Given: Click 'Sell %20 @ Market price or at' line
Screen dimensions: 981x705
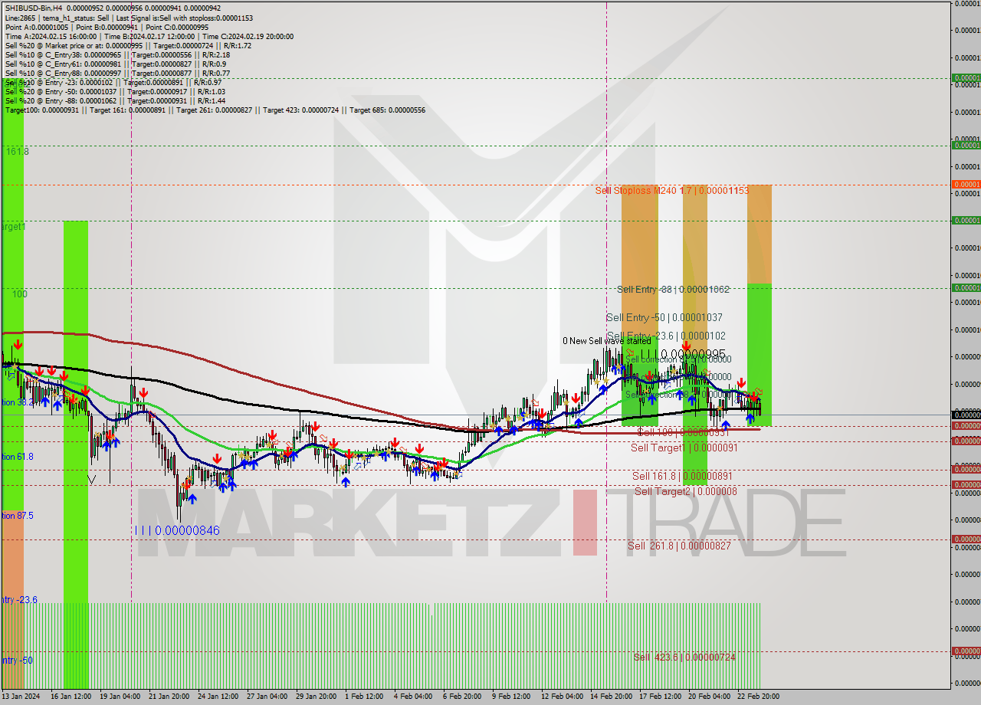Looking at the screenshot, I should click(128, 45).
